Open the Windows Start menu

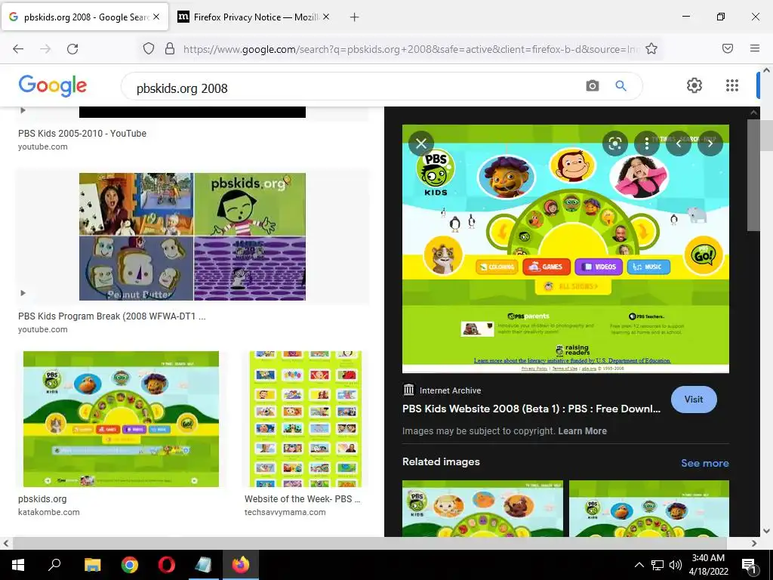[x=18, y=565]
